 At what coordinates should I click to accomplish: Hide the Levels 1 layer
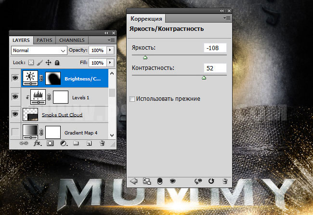15,97
